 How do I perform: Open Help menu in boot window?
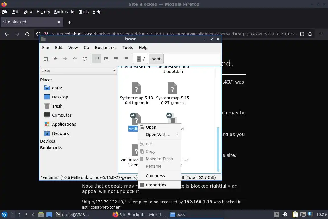(143, 48)
